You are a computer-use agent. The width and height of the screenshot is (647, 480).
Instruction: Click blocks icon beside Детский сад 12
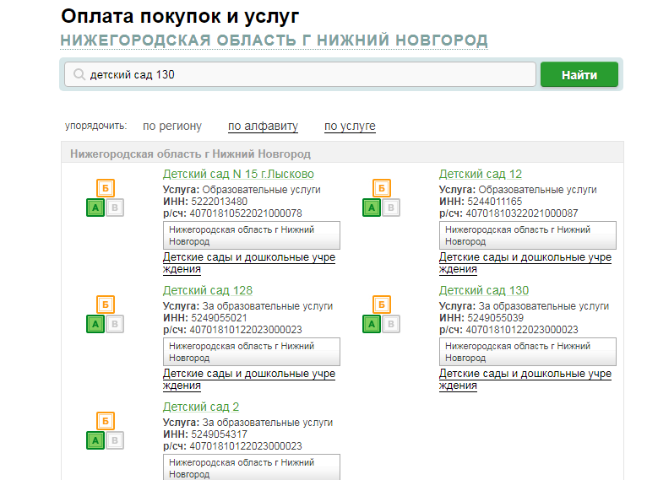coord(381,197)
